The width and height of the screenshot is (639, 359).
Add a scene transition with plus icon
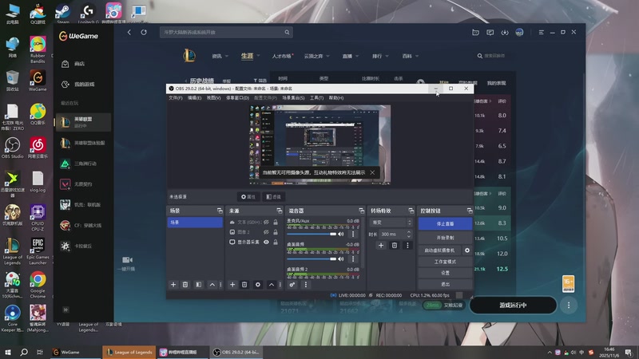[x=381, y=246]
